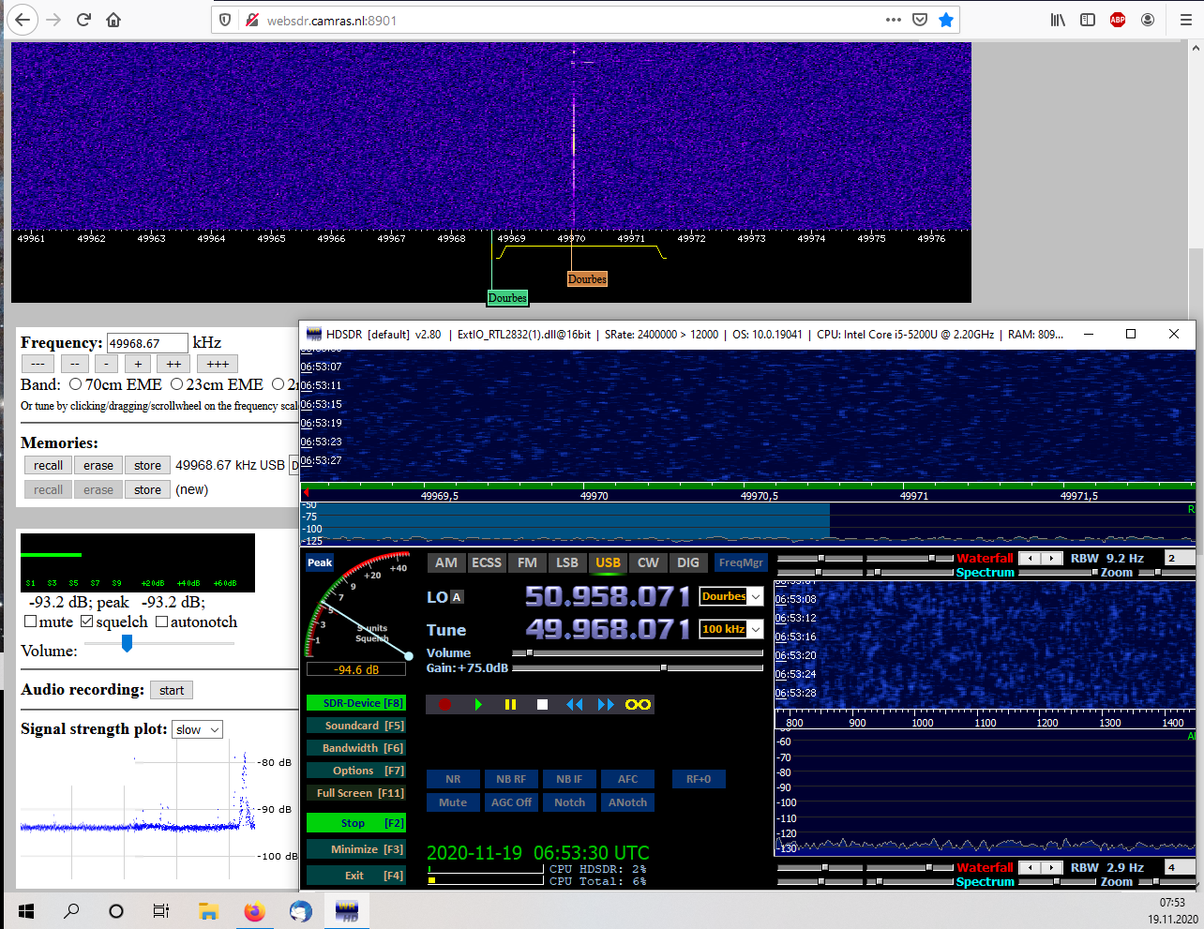Select ECSS mode in HDSDR
This screenshot has height=929, width=1204.
487,562
